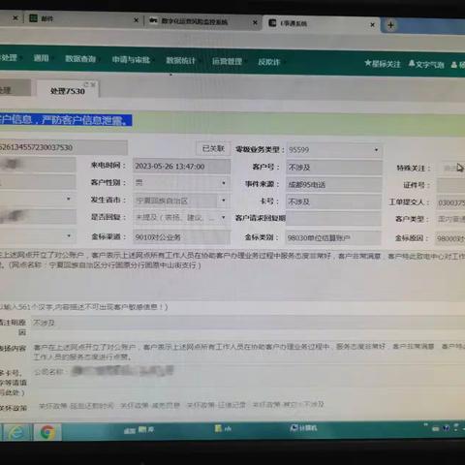Screen dimensions: 465x465
Task: Click the 已关联 button
Action: coord(213,148)
